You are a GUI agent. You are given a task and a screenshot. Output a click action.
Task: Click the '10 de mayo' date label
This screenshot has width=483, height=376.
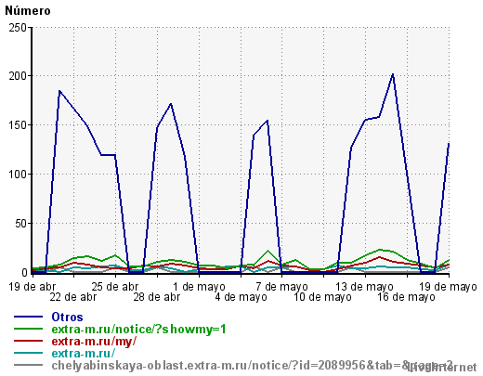[322, 297]
